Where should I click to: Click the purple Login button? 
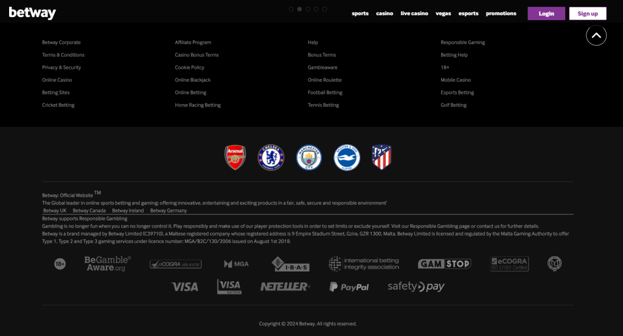(546, 13)
